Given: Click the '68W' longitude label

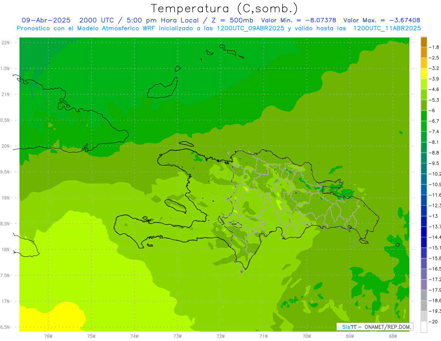Looking at the screenshot, I should (x=393, y=336).
